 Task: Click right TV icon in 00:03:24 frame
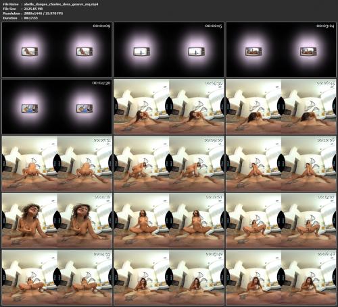click(308, 51)
